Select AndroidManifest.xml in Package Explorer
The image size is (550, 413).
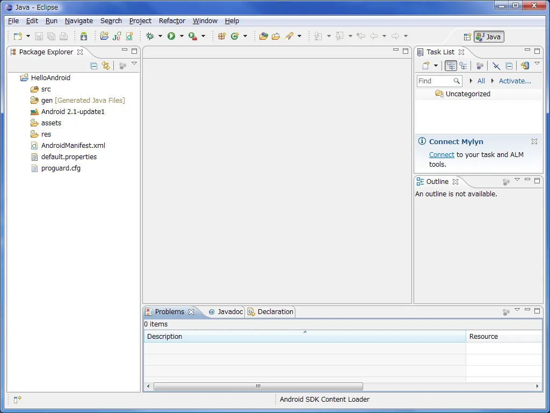pos(73,146)
